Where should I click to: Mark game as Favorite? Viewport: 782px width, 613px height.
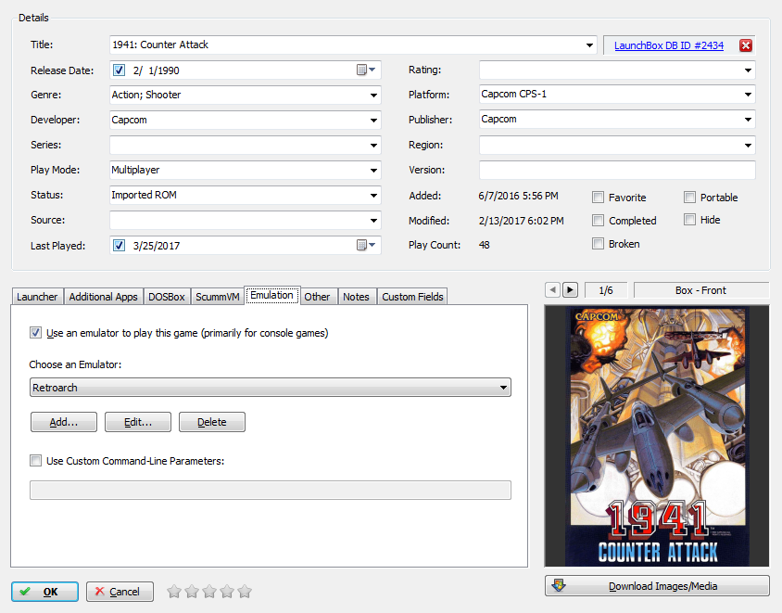(598, 198)
